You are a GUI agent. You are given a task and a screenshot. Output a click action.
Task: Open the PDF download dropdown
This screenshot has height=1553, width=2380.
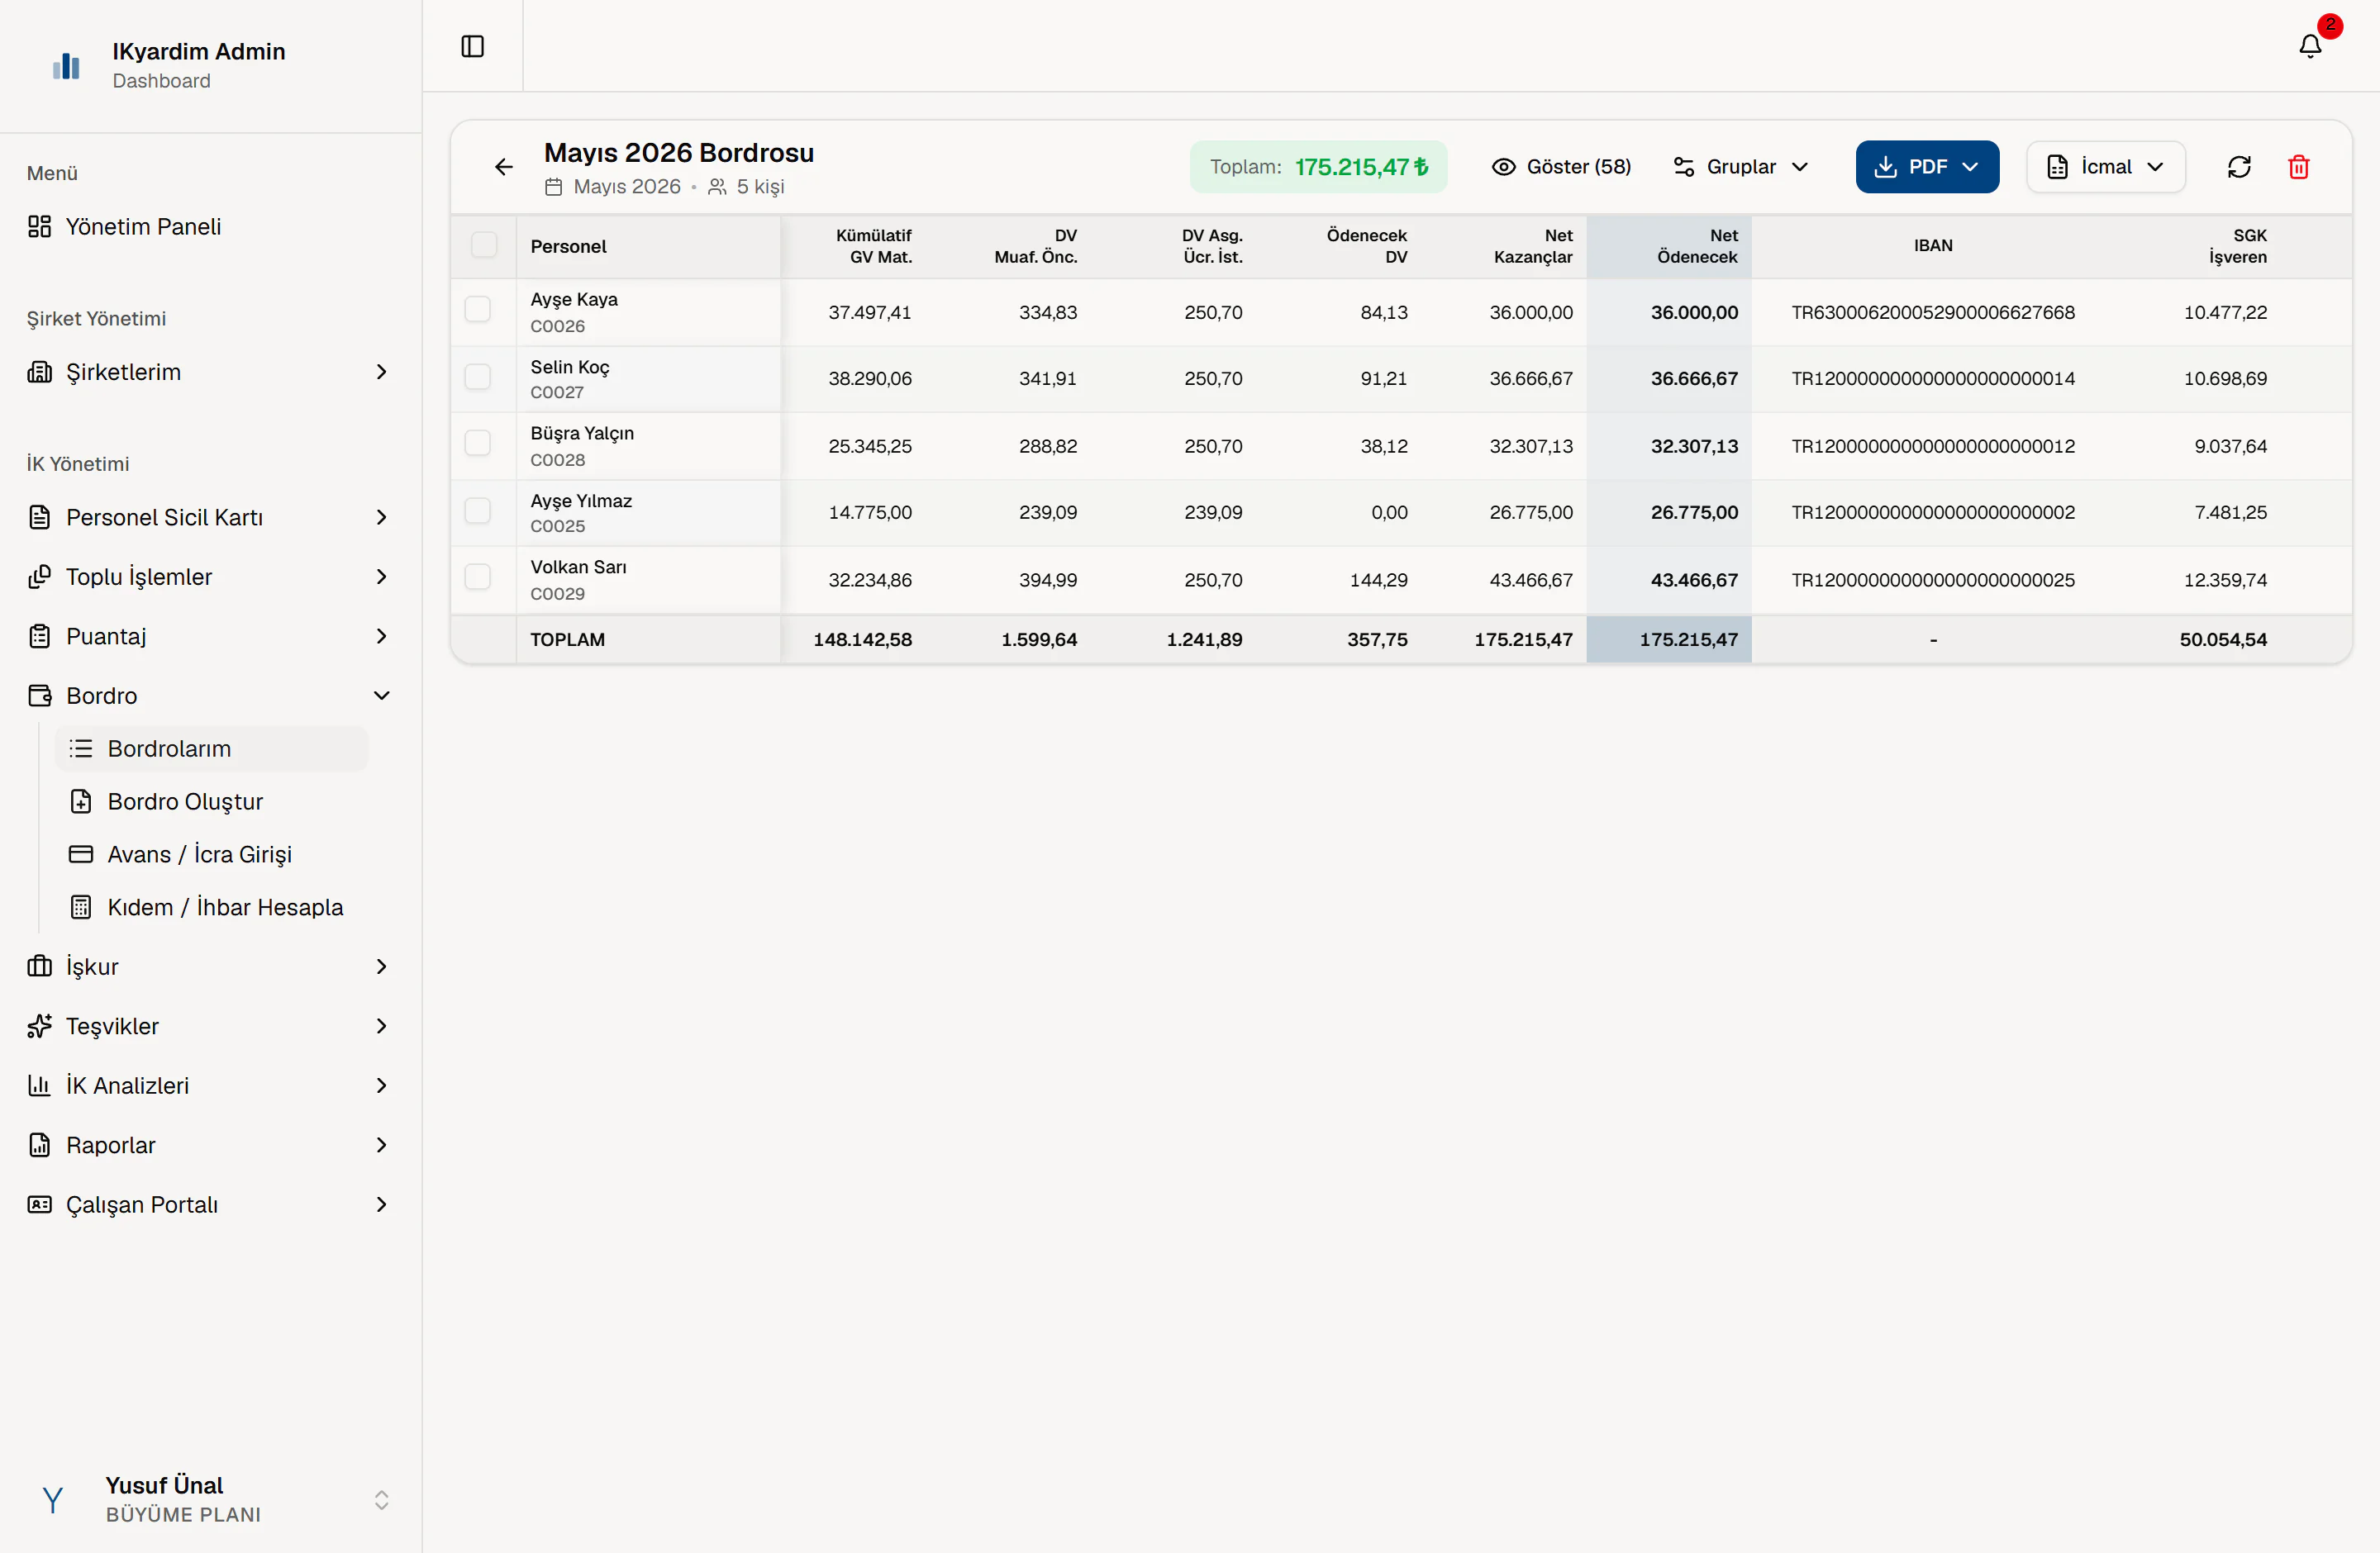coord(1927,167)
